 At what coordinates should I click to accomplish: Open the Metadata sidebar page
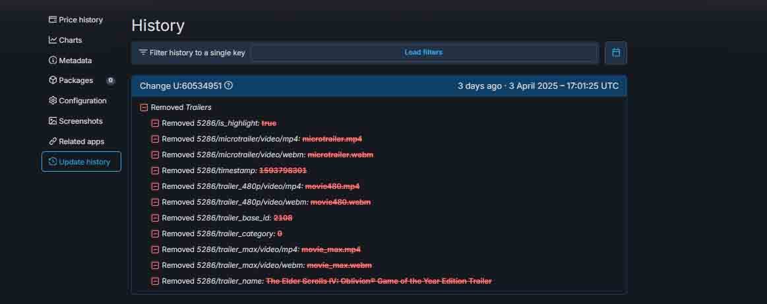click(x=71, y=61)
